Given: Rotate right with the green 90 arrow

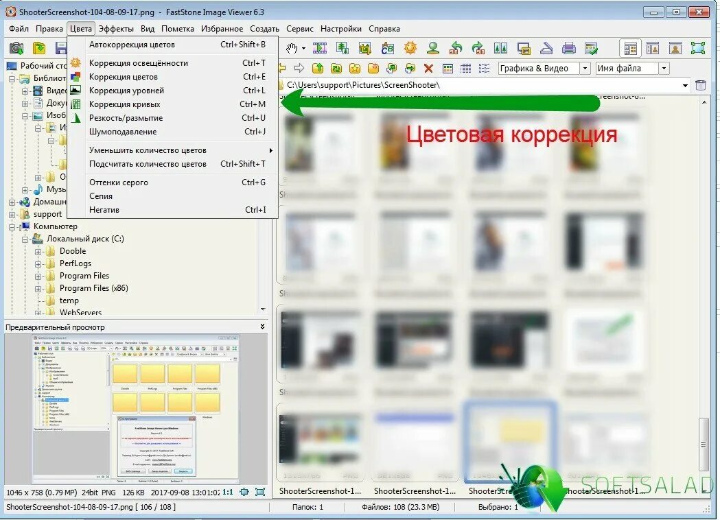Looking at the screenshot, I should click(478, 48).
